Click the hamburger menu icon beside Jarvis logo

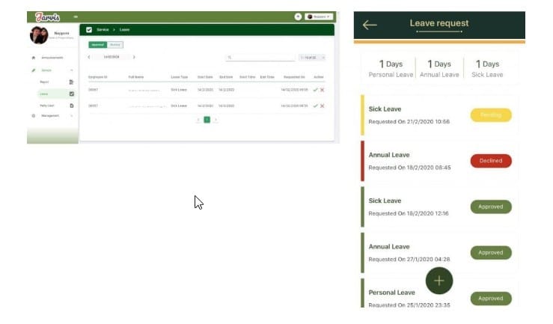click(x=76, y=16)
